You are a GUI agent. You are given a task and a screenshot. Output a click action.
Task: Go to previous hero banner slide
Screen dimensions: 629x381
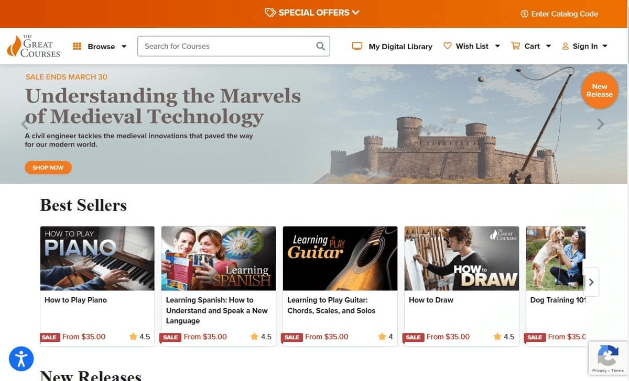point(24,124)
